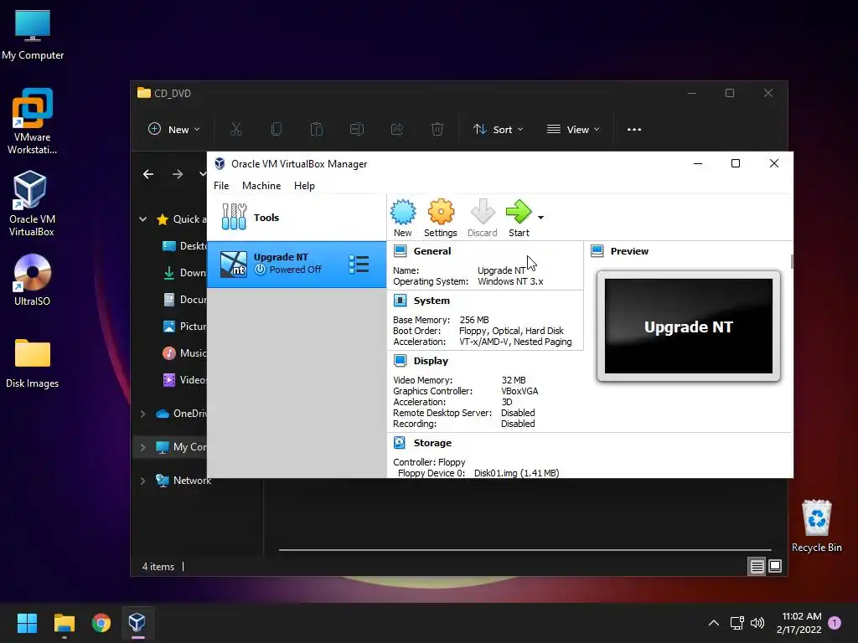Expand the My Computer tree node
The height and width of the screenshot is (643, 858).
point(142,447)
